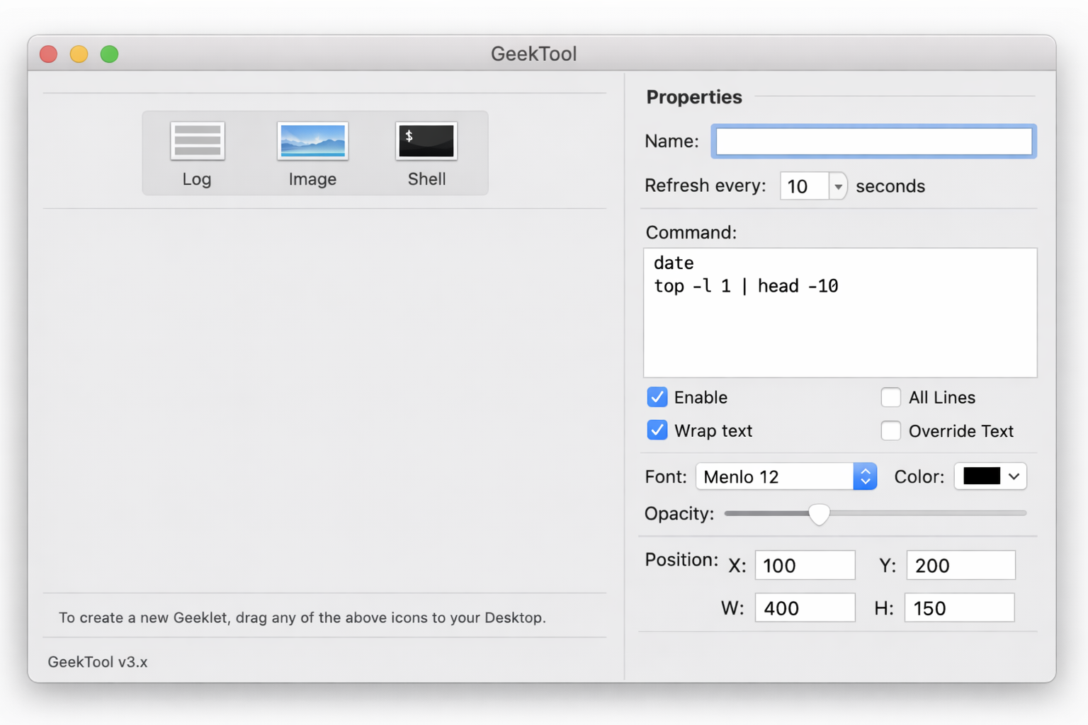Click the 'GeekTool v3.x' version text
The width and height of the screenshot is (1088, 725).
click(98, 662)
